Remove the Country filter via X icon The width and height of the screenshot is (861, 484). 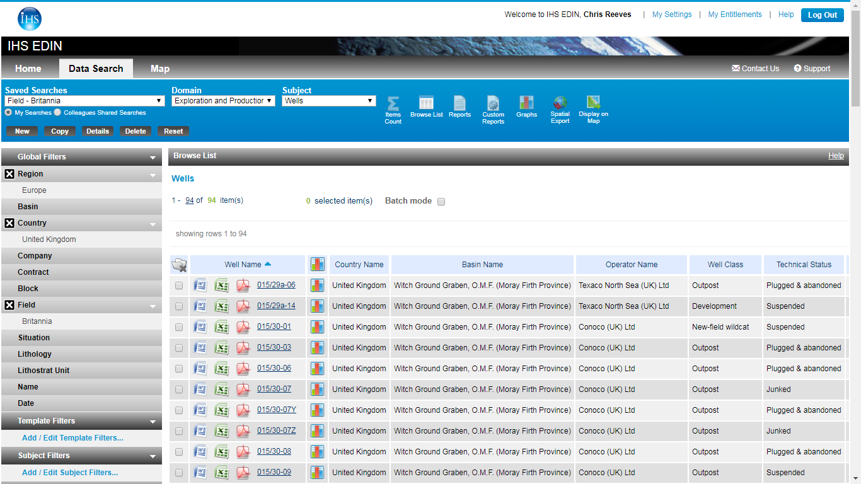(x=9, y=223)
